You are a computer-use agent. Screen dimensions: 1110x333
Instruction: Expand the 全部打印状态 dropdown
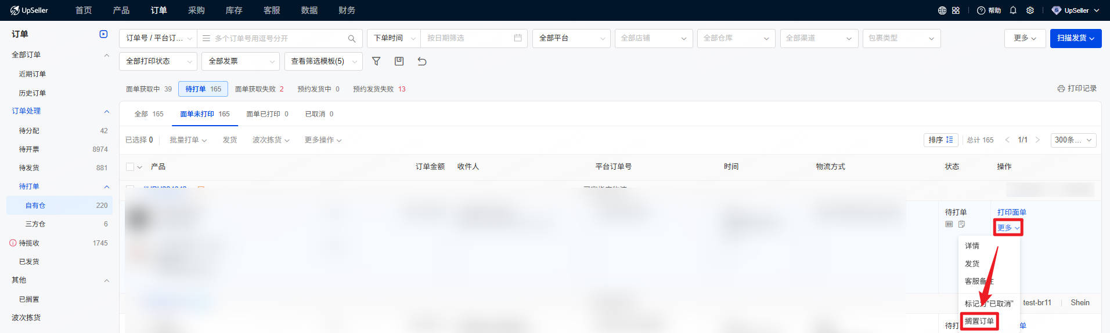[x=158, y=61]
